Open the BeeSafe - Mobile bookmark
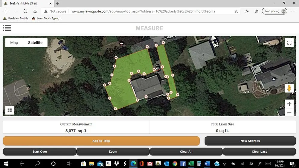Viewport: 299px width, 168px height. click(x=16, y=18)
